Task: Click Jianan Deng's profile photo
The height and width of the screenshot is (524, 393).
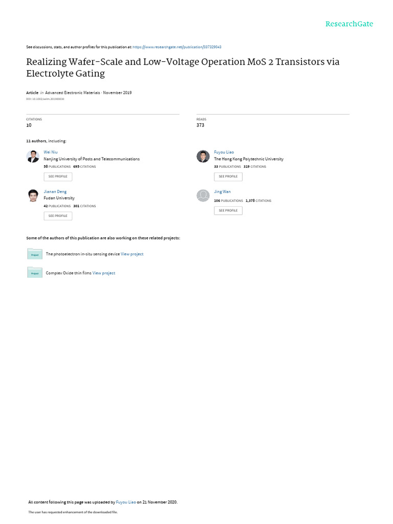Action: click(33, 195)
